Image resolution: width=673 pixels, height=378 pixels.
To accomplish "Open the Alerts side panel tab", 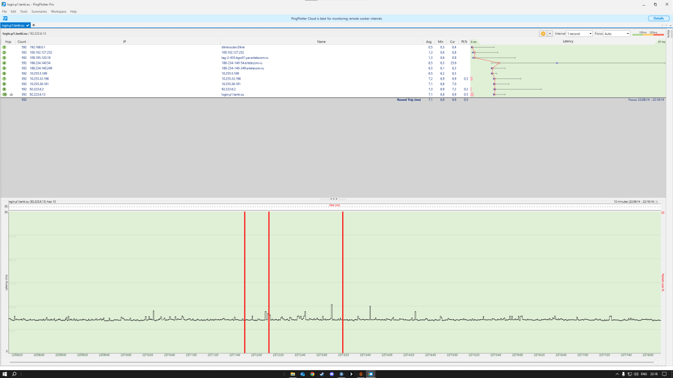I will pyautogui.click(x=669, y=34).
